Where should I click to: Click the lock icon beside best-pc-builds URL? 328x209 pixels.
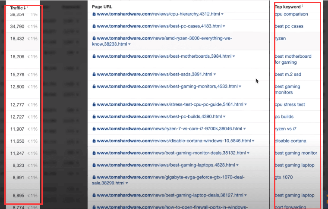(x=94, y=116)
